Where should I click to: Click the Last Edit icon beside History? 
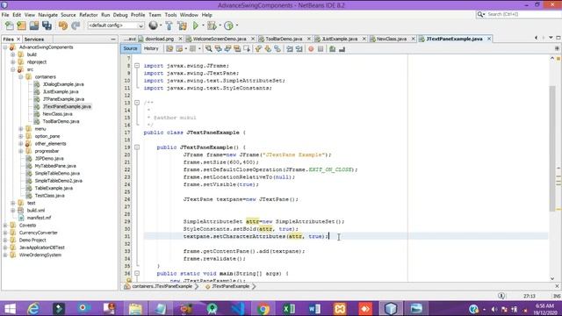click(169, 49)
